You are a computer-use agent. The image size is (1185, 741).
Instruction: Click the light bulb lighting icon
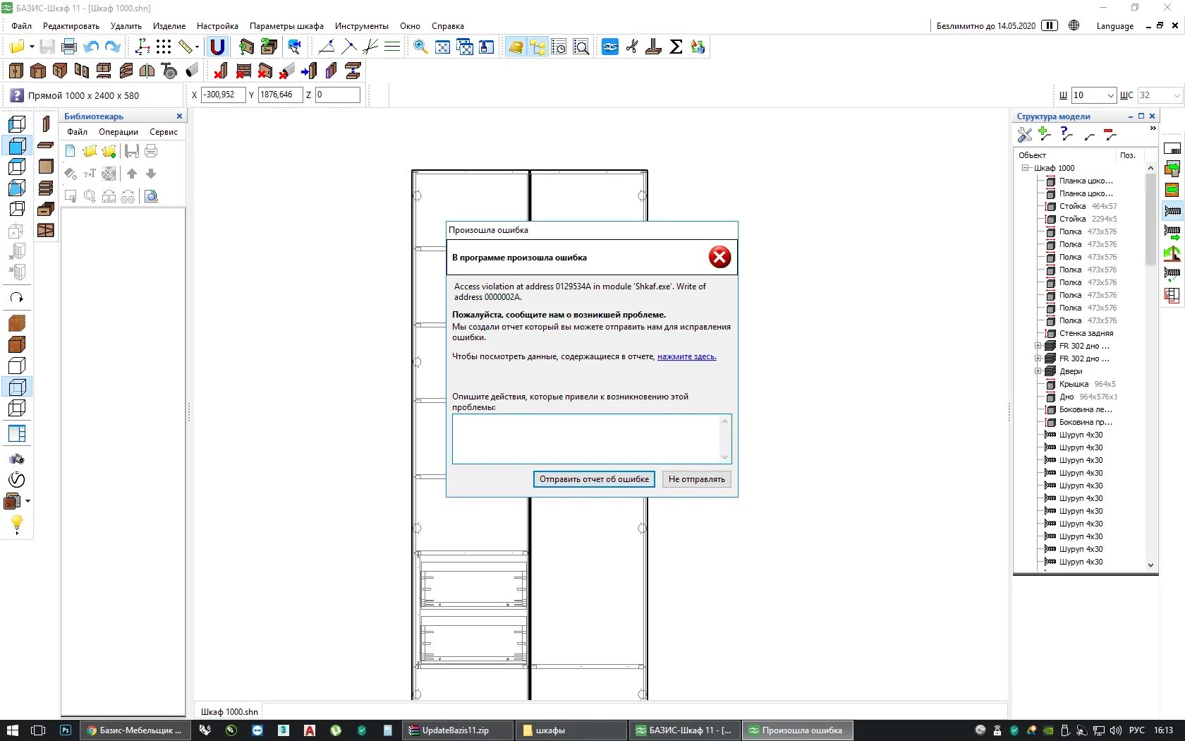17,524
